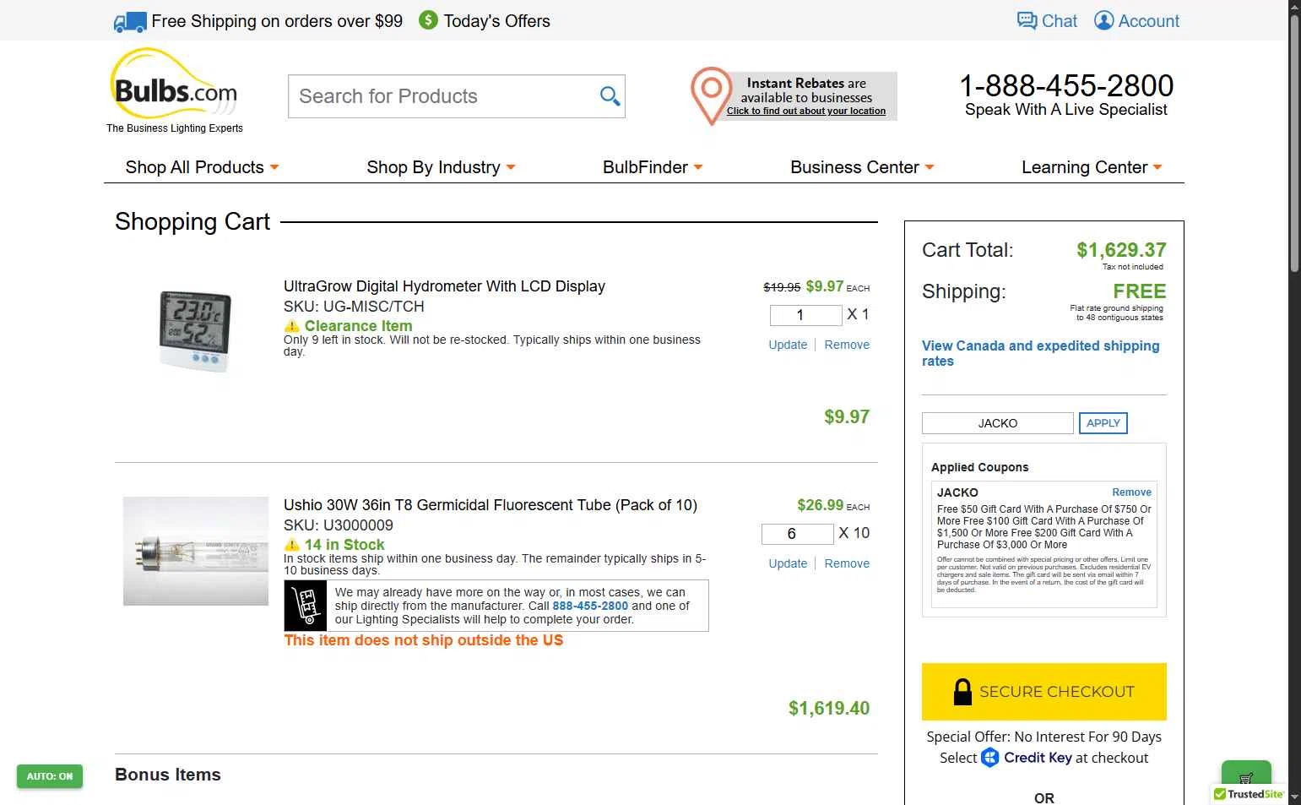Click the hand truck shipping icon
1301x805 pixels.
pos(306,606)
